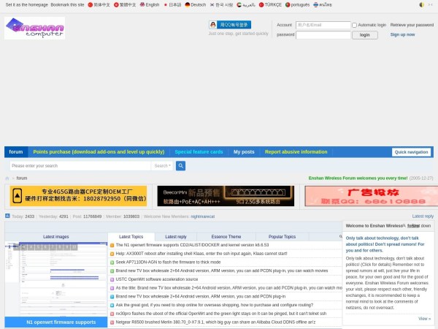Image resolution: width=438 pixels, height=329 pixels.
Task: Click the Enshan Computer logo
Action: pos(34,29)
